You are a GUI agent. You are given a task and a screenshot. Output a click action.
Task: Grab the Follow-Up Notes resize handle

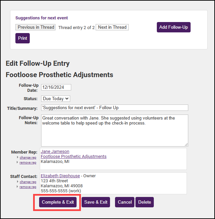(186, 144)
